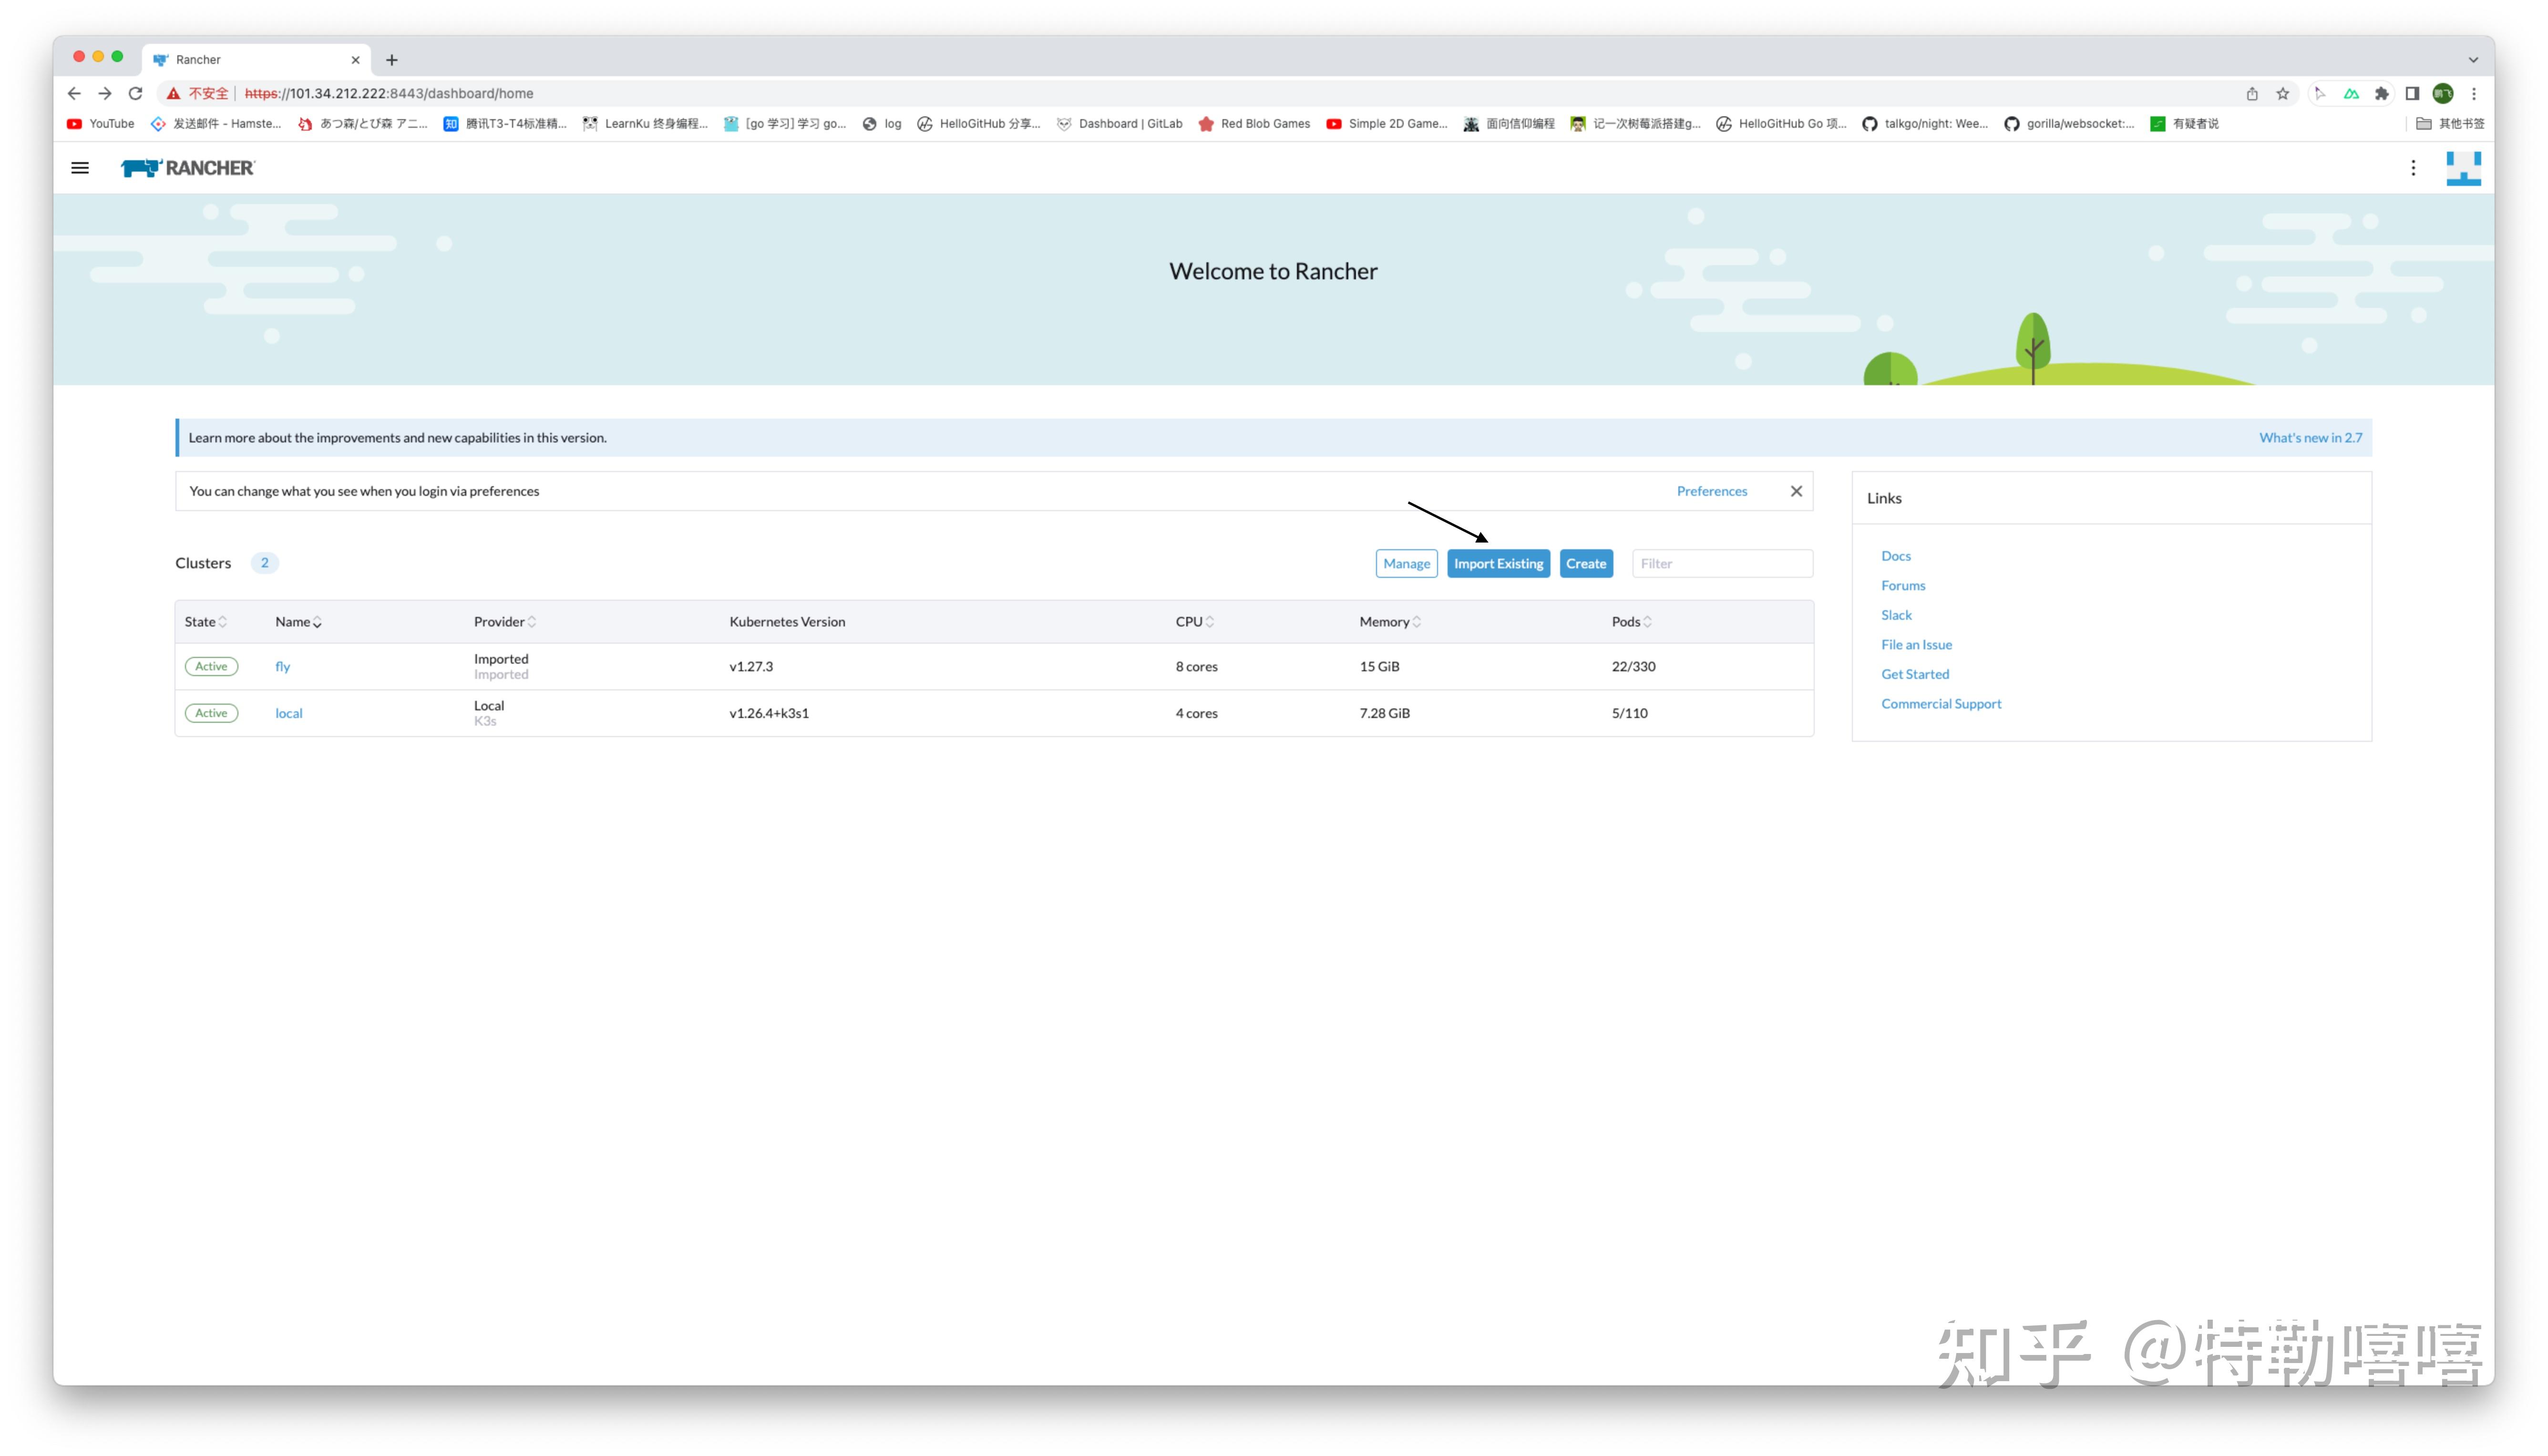Open the user avatar menu
This screenshot has height=1456, width=2548.
click(2463, 168)
